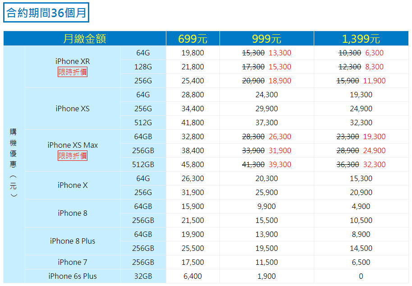Click the 21,500 price for iPhone 8 256GB
This screenshot has height=286, width=412.
coord(192,220)
